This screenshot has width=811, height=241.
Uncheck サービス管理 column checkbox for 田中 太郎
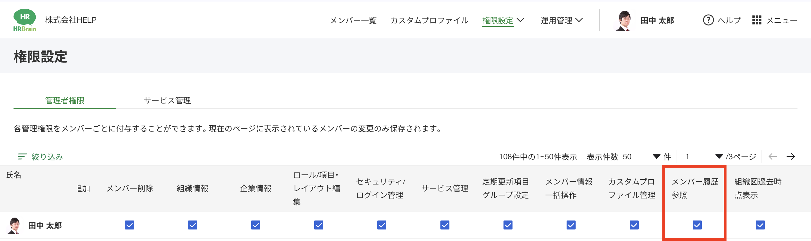445,225
